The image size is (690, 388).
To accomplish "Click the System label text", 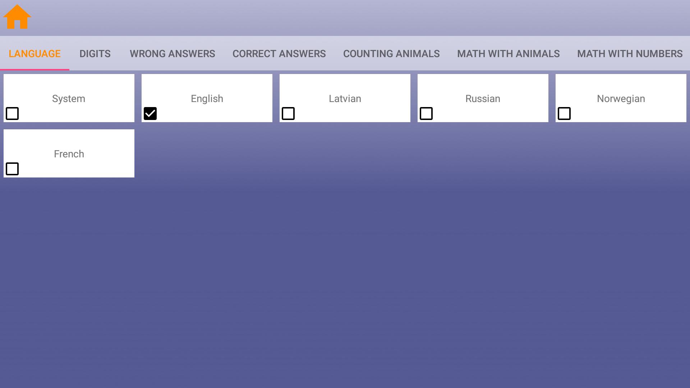I will click(69, 99).
